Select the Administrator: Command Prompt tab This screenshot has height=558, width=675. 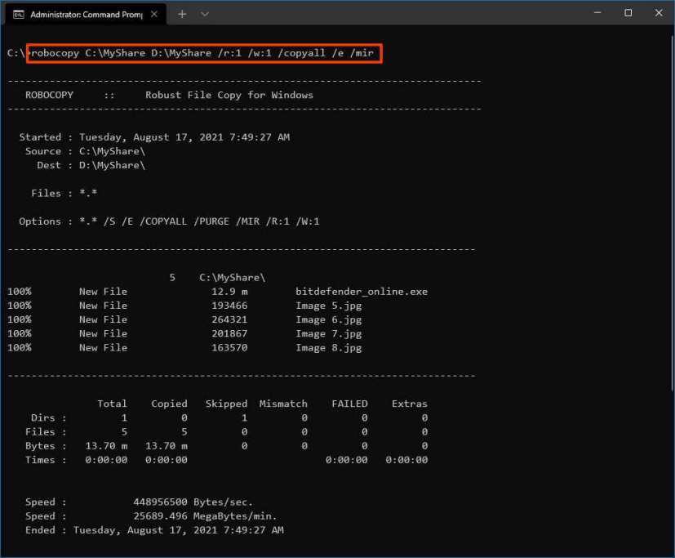[86, 15]
